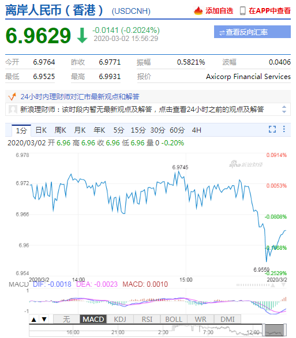Screen dimensions: 296x338
Task: Select the RSI indicator
Action: (x=147, y=319)
